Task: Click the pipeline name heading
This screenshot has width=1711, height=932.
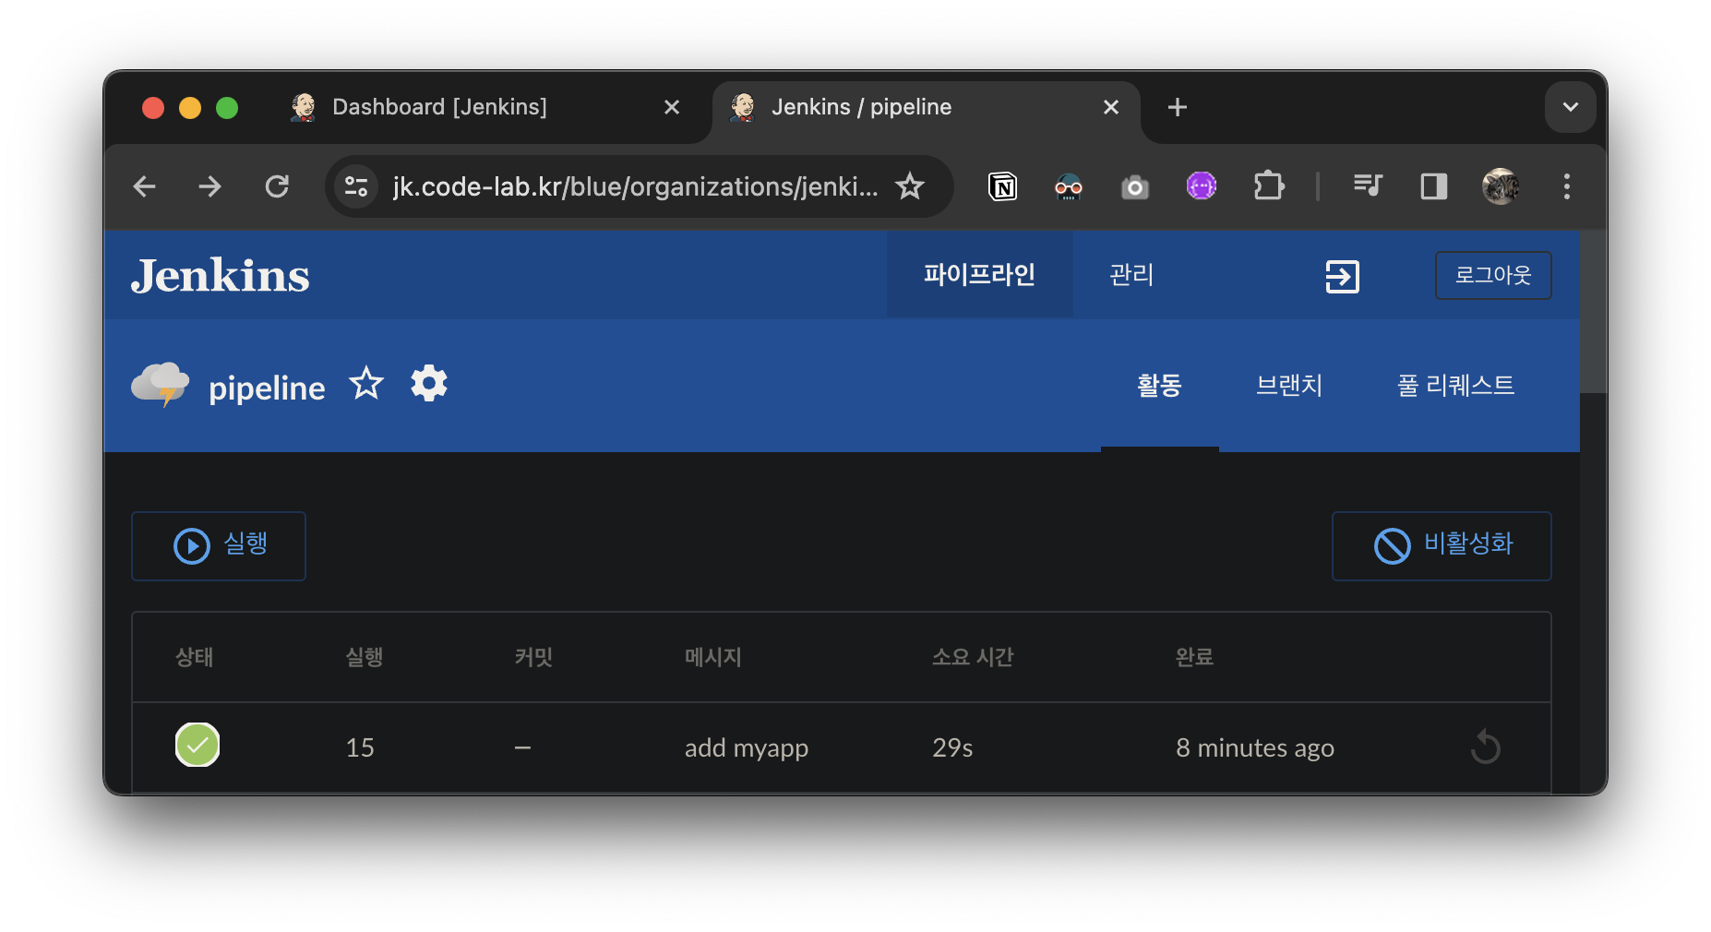Action: coord(267,388)
